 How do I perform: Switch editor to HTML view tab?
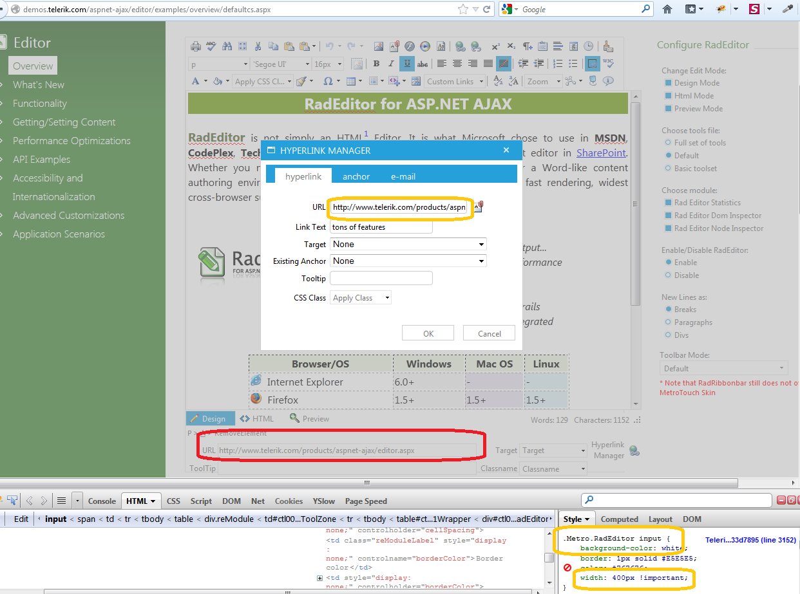coord(257,418)
